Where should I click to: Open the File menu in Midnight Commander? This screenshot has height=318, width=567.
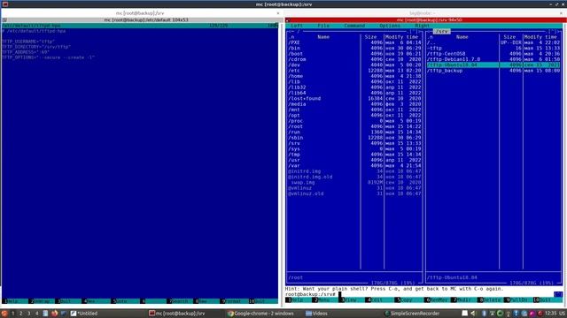(323, 26)
